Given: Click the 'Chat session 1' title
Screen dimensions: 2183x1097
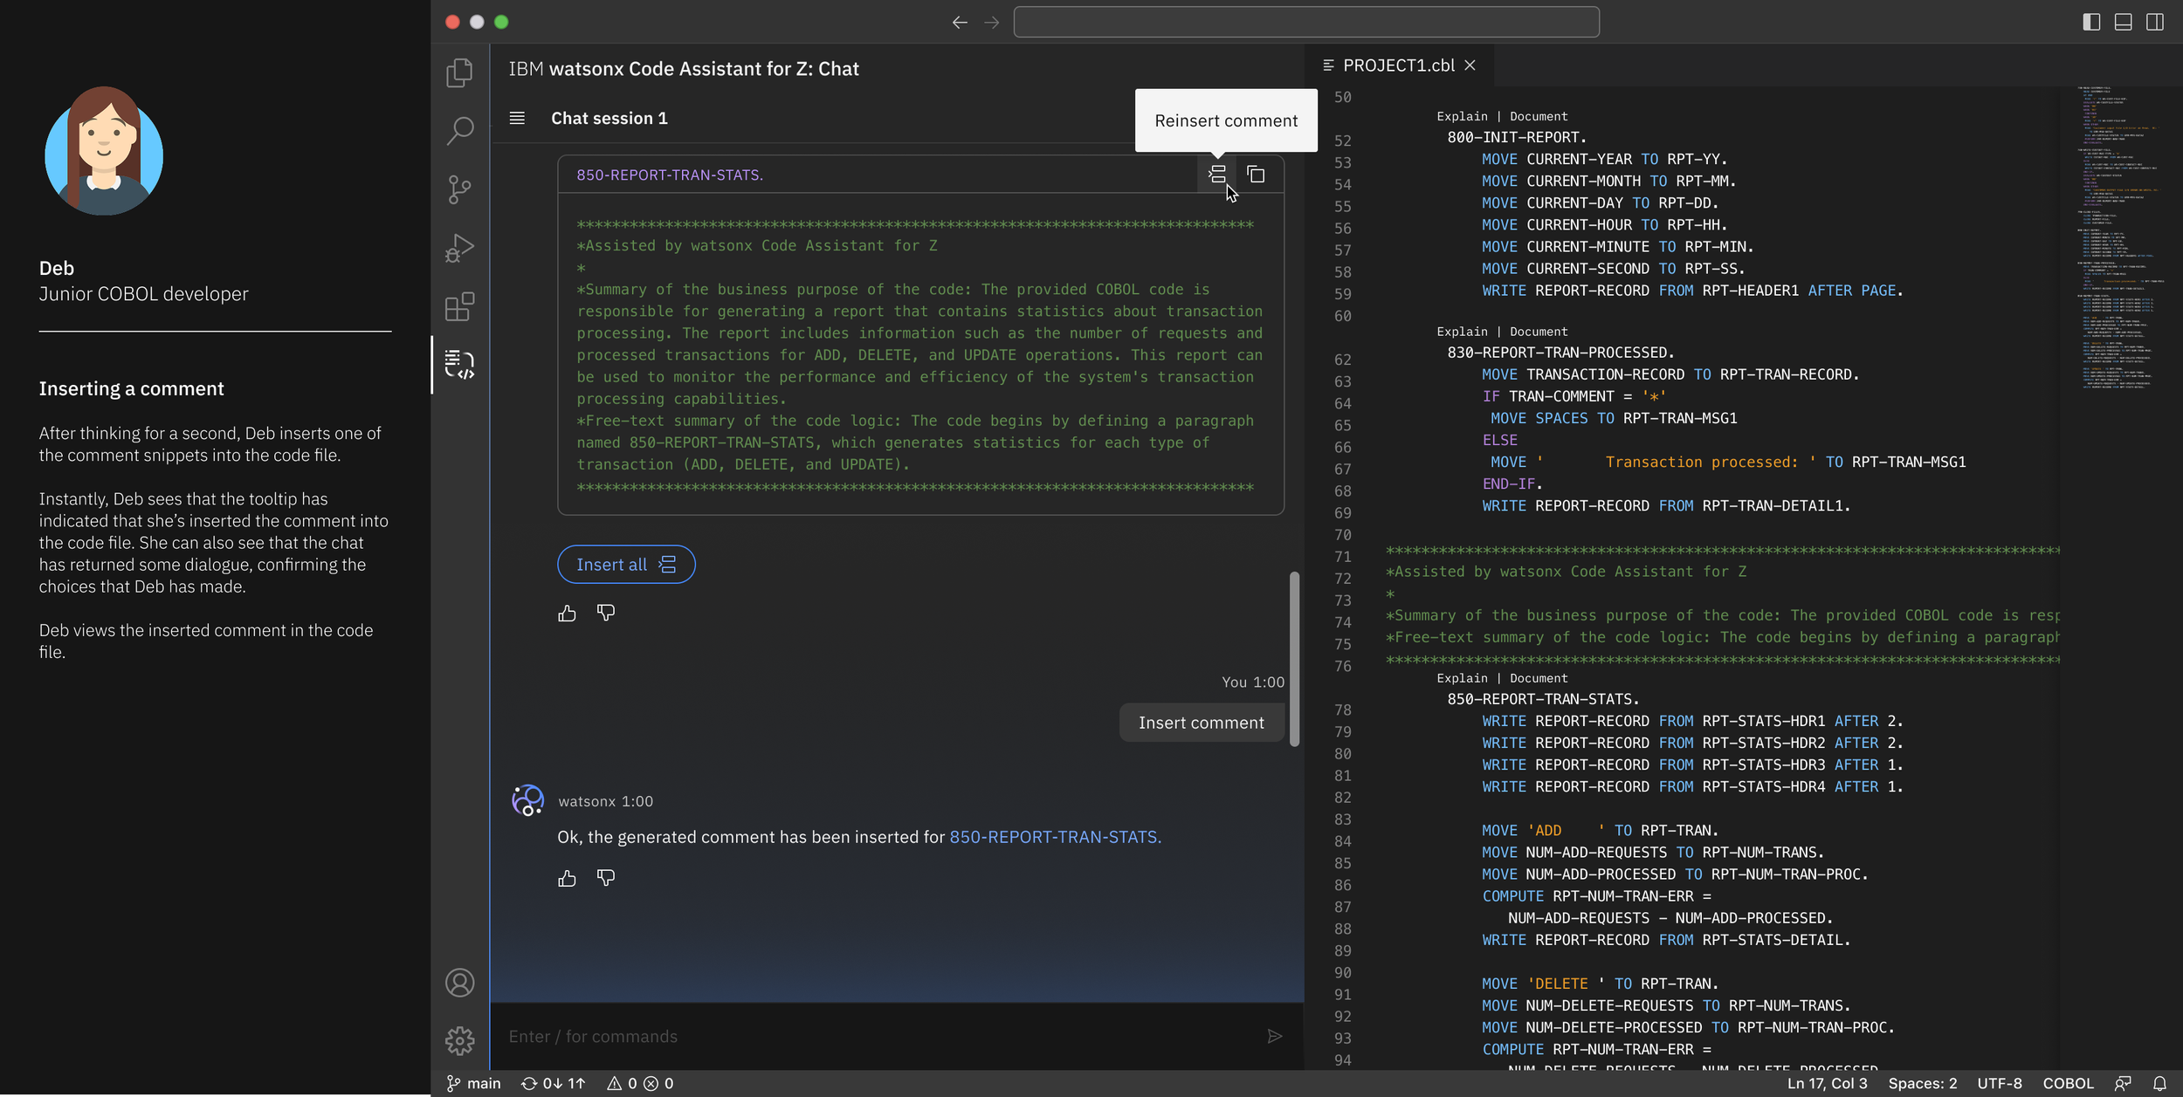Looking at the screenshot, I should click(x=609, y=118).
